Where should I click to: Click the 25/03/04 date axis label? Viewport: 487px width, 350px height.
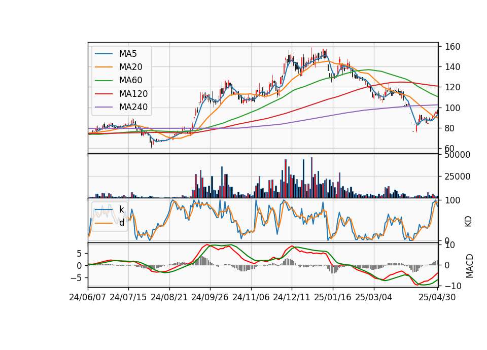[374, 297]
